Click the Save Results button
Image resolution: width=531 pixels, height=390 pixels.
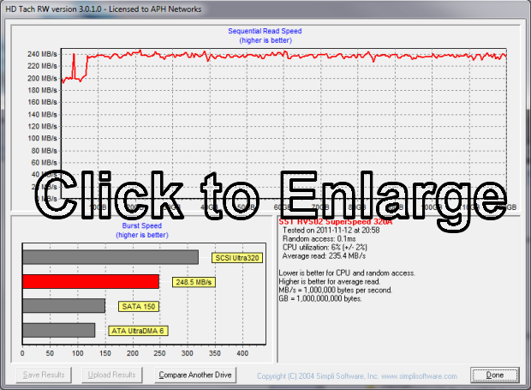pos(45,375)
